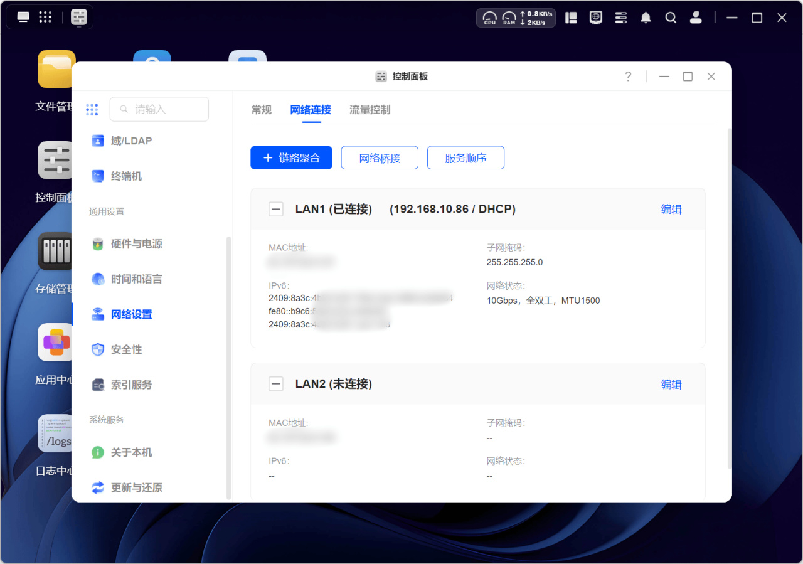Collapse the LAN2 card
This screenshot has width=803, height=564.
pos(276,384)
